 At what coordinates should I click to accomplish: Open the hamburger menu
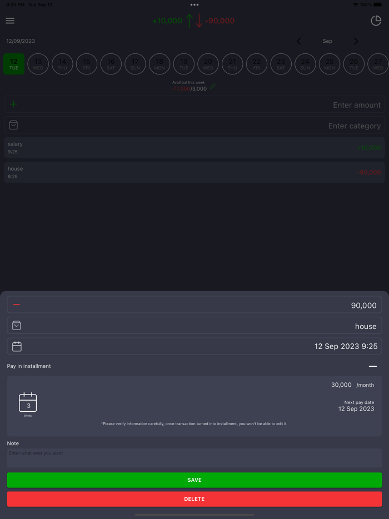click(x=10, y=21)
